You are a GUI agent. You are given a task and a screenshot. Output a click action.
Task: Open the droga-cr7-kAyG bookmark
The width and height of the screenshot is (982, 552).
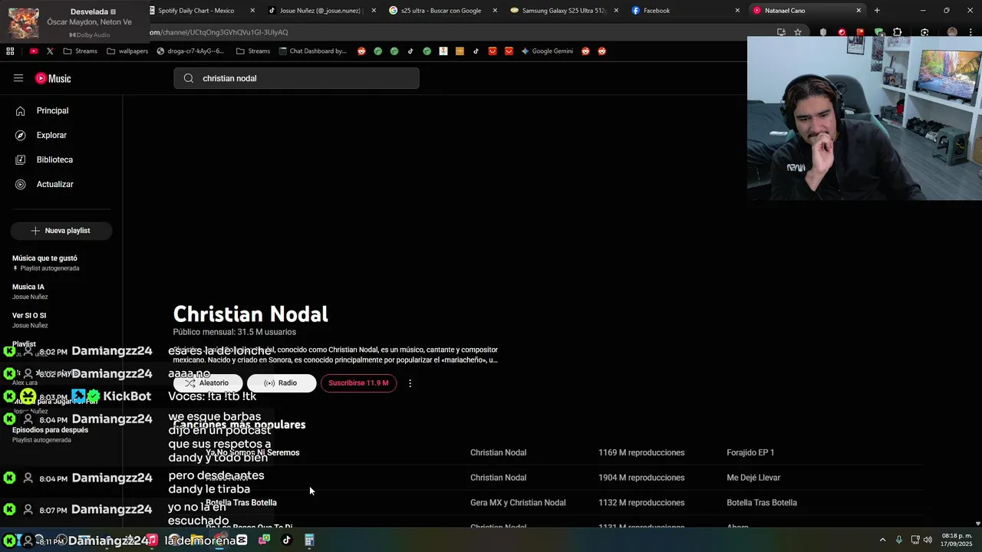pyautogui.click(x=190, y=51)
